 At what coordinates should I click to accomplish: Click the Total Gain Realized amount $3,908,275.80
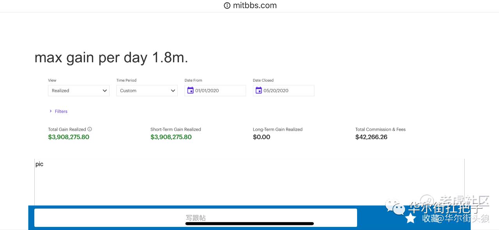point(69,137)
